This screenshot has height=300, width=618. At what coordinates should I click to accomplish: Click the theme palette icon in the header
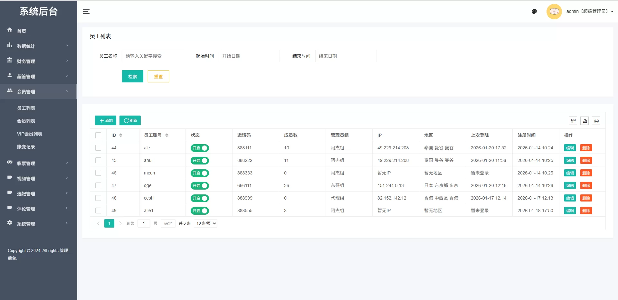tap(534, 12)
